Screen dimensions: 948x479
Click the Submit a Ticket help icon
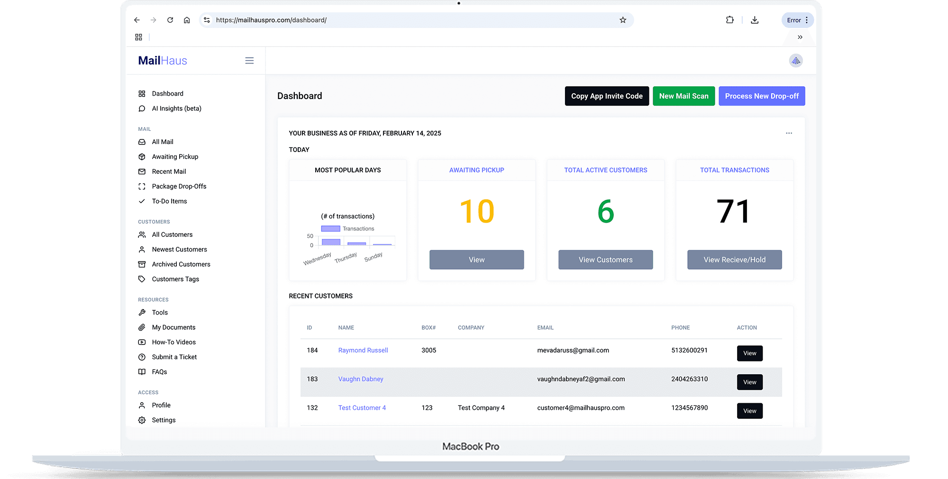(142, 357)
